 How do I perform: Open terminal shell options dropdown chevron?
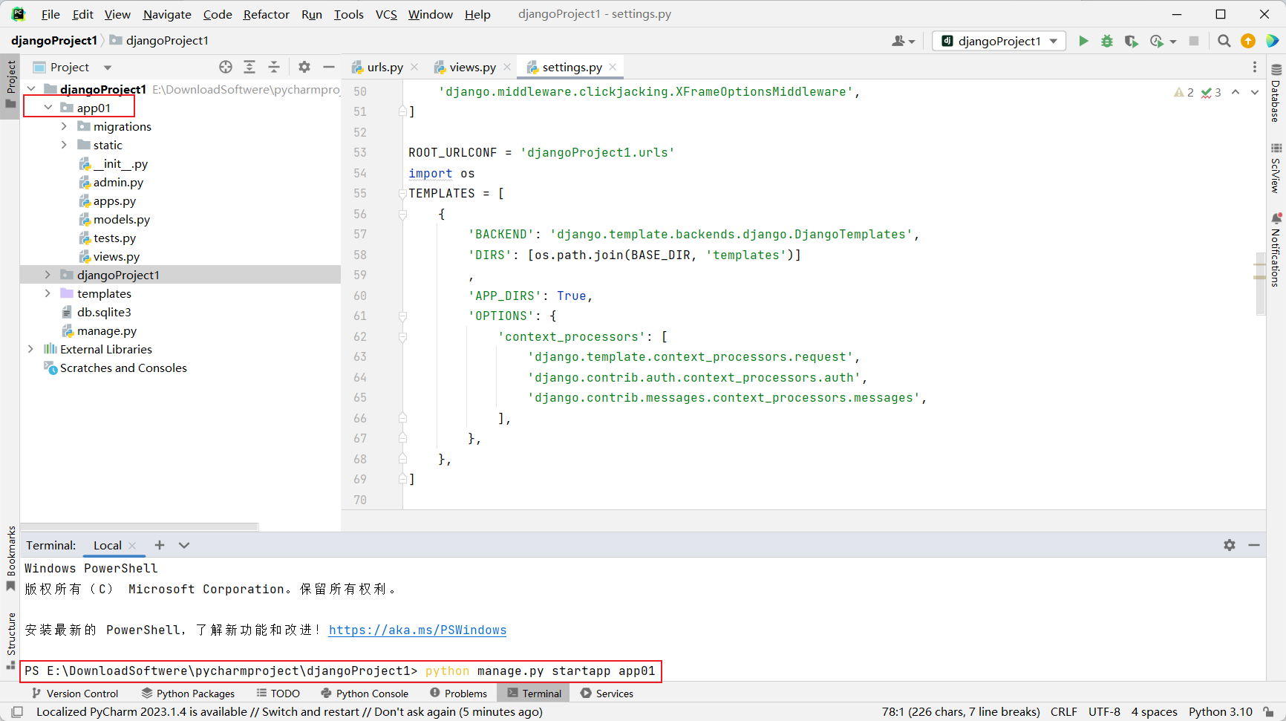coord(184,545)
